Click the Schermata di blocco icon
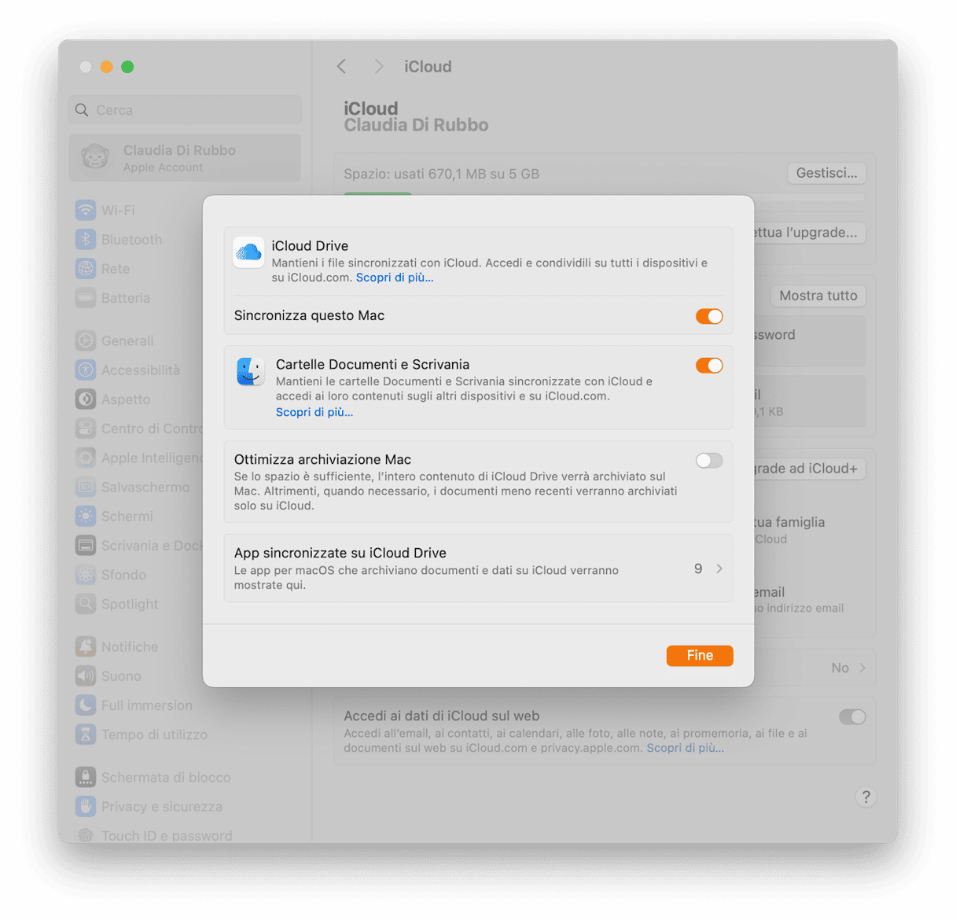 (x=86, y=778)
